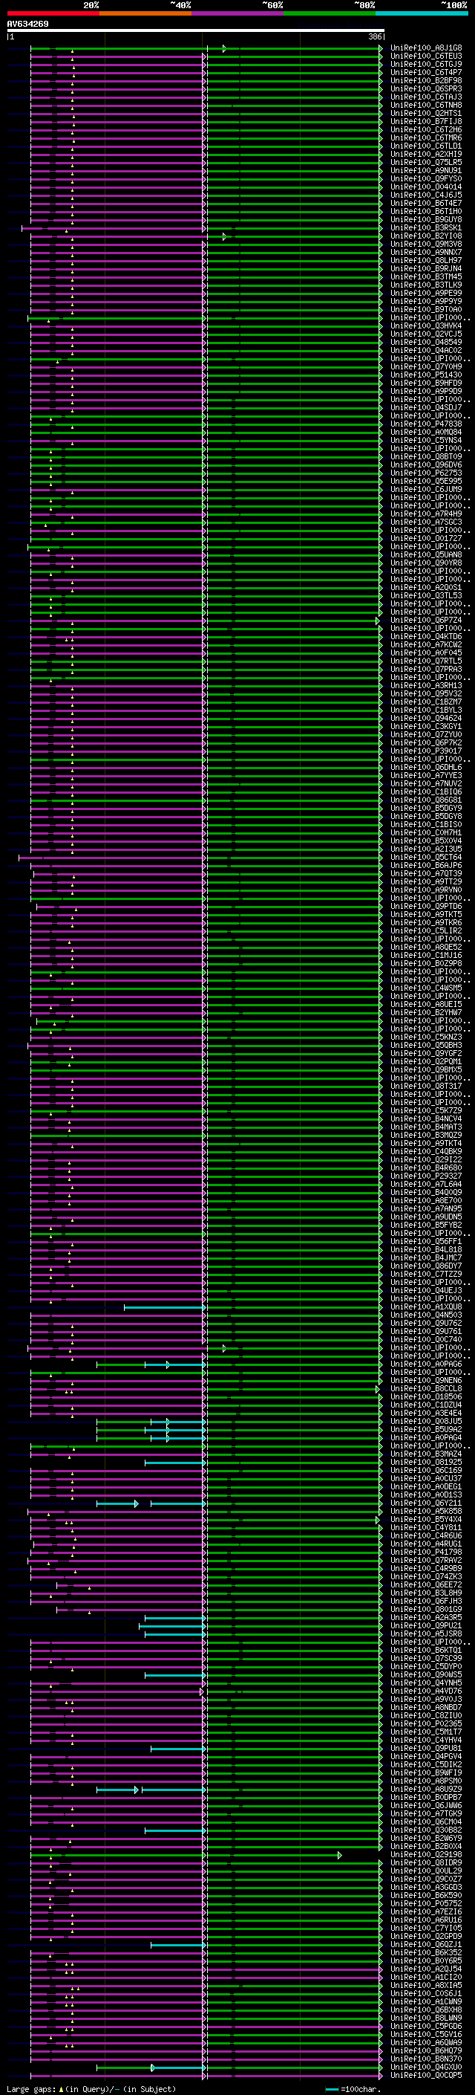Select the UniRef100_A1XQU8 label

426,1307
